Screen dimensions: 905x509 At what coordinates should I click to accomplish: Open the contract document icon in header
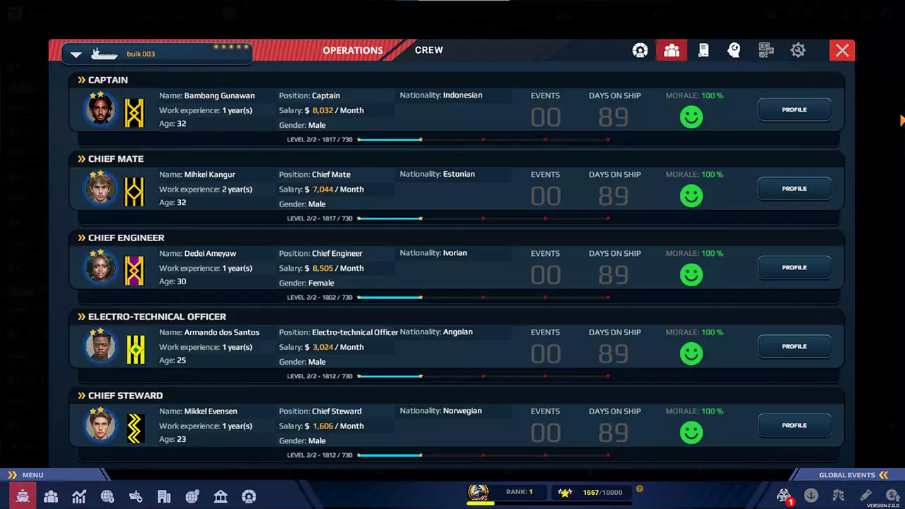[703, 50]
